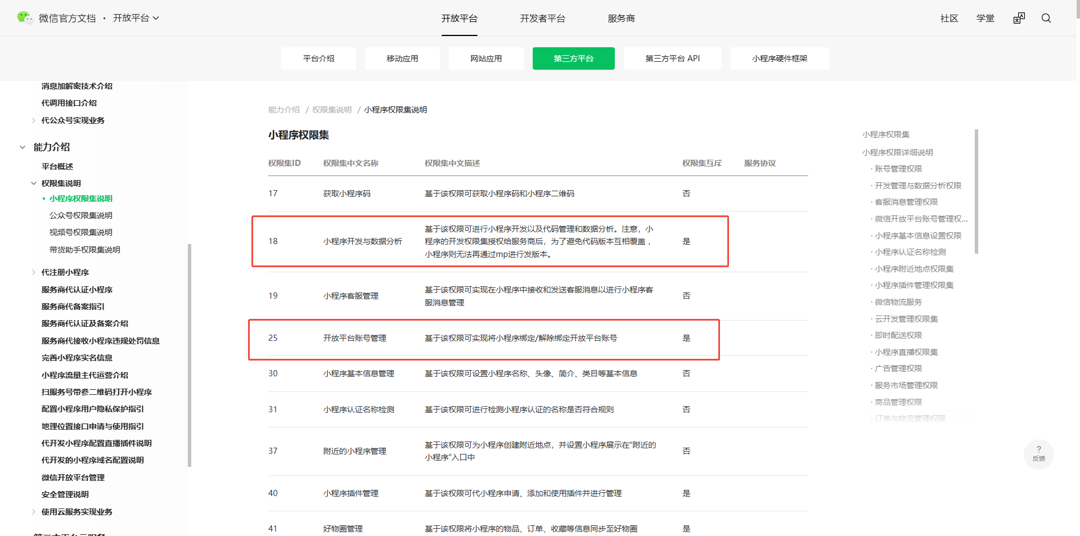Image resolution: width=1080 pixels, height=536 pixels.
Task: Open 消息加解密技术介绍 in sidebar
Action: click(77, 86)
